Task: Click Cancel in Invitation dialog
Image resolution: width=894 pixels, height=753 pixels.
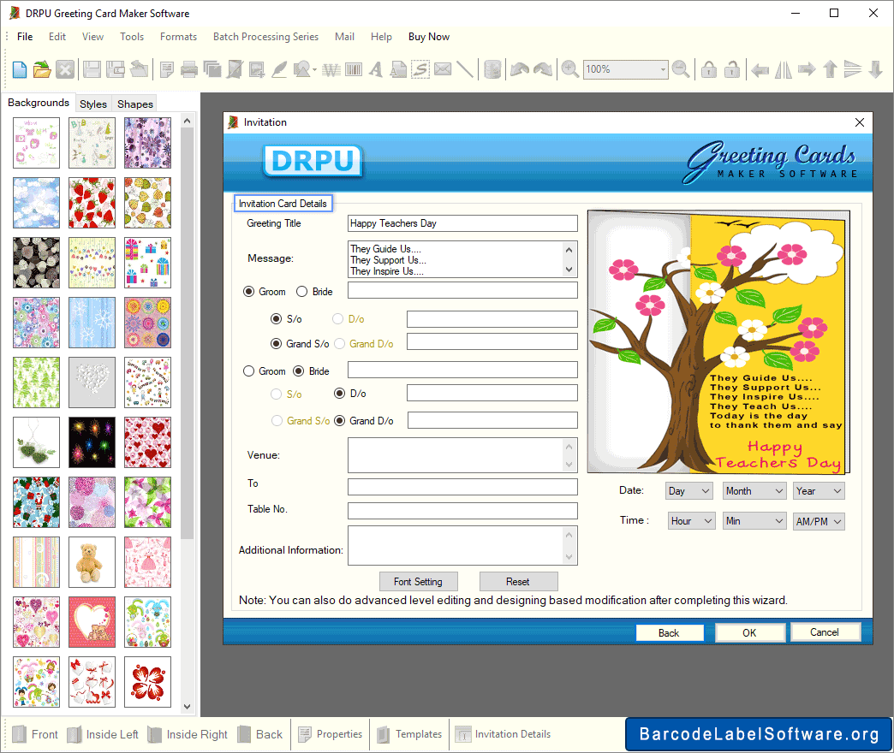Action: (x=825, y=632)
